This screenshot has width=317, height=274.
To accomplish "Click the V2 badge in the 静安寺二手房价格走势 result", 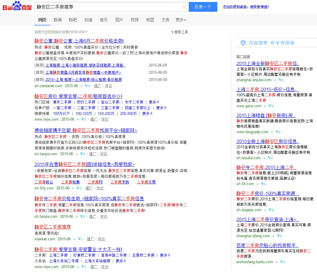I will click(x=83, y=216).
